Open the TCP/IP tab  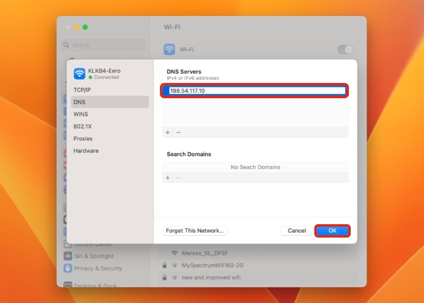click(x=82, y=90)
